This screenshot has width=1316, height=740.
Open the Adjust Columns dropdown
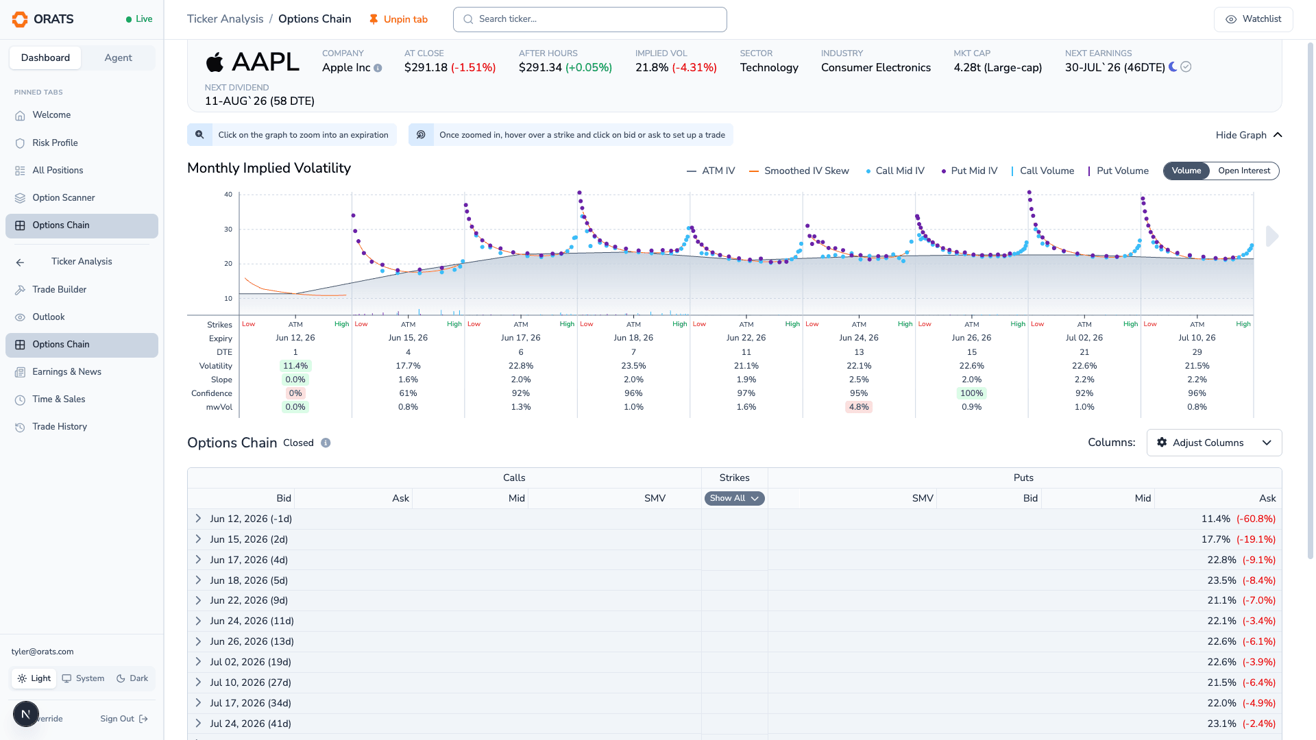tap(1214, 443)
